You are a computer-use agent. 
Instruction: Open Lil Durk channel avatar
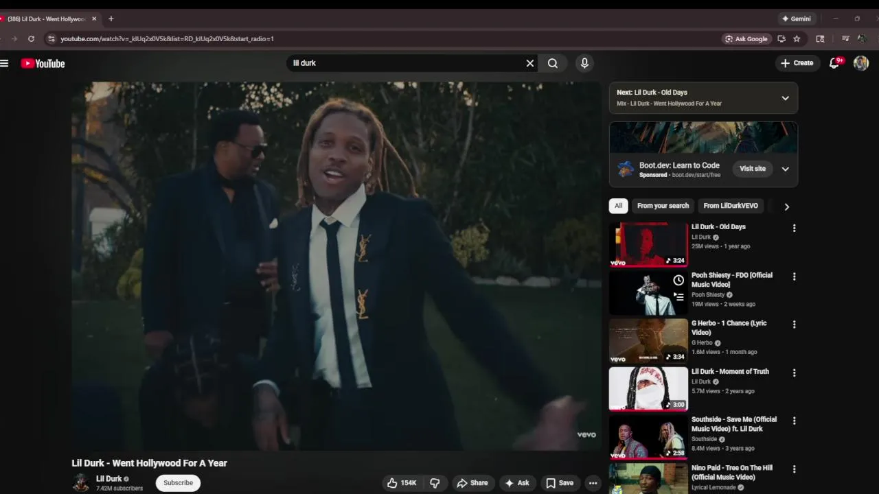pyautogui.click(x=81, y=483)
